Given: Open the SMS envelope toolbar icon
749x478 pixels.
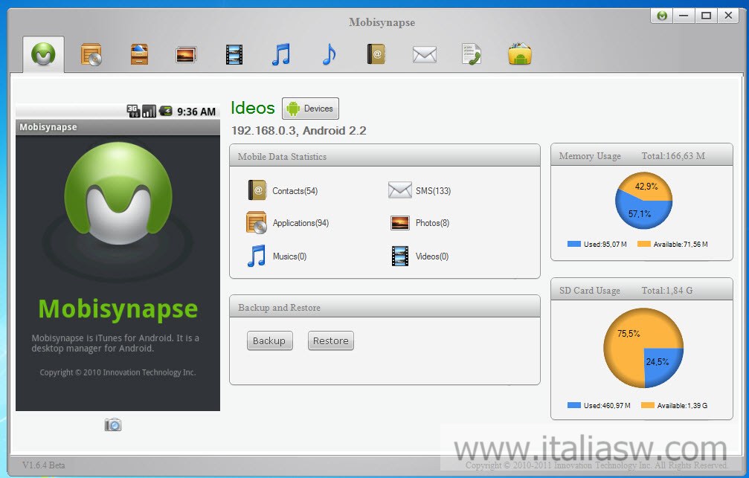Looking at the screenshot, I should (424, 54).
